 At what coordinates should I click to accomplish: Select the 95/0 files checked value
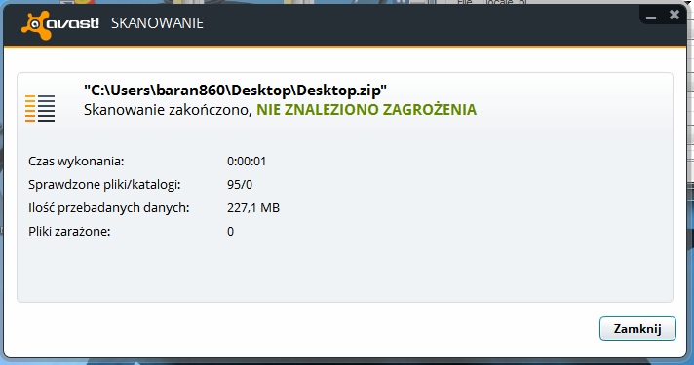coord(240,185)
